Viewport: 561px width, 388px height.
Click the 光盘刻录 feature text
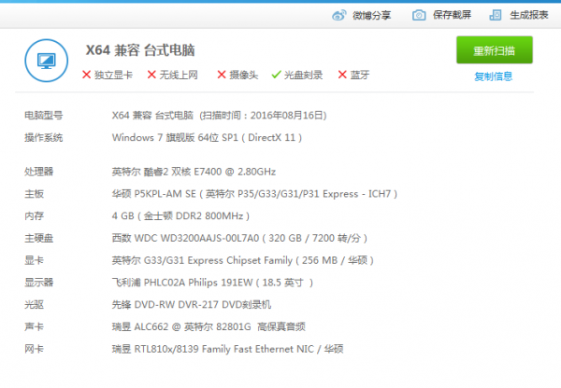coord(303,75)
